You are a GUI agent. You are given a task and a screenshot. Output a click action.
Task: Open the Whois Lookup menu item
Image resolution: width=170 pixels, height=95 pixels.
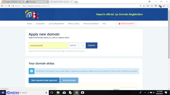tap(74, 23)
